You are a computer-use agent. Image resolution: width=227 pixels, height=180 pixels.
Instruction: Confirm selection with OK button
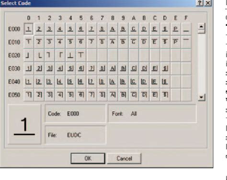click(88, 158)
